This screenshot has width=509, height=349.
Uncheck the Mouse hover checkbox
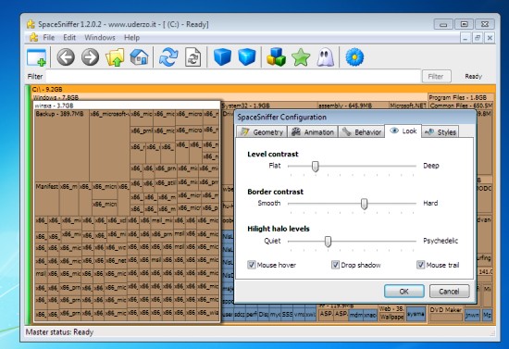251,265
